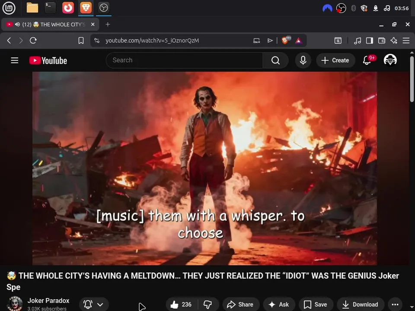Close the YouTube browser tab

pyautogui.click(x=93, y=24)
